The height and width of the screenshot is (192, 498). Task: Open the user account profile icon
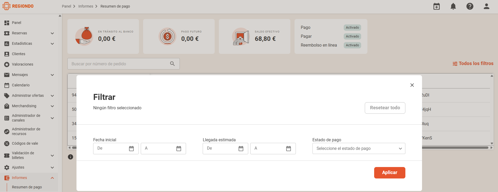tap(487, 6)
